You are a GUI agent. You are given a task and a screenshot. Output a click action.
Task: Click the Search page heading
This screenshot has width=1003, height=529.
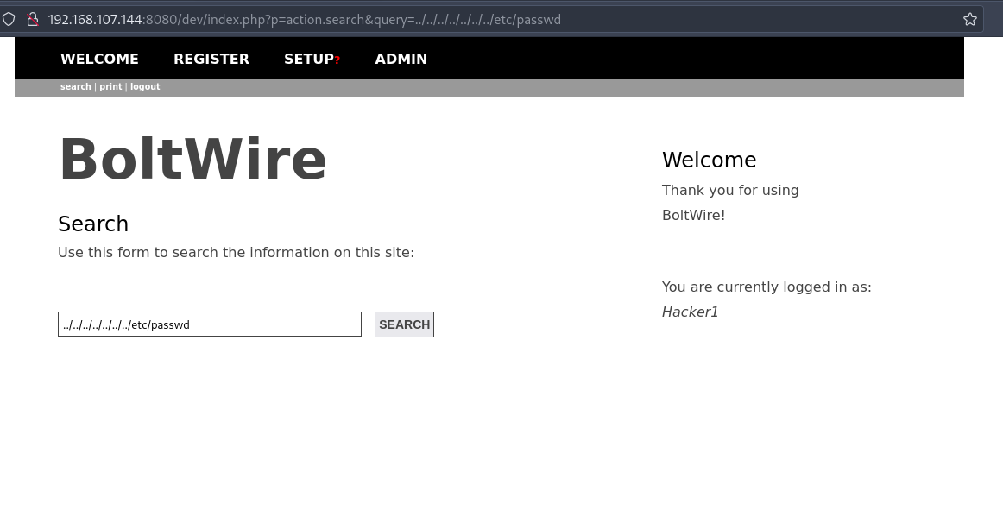(x=93, y=224)
